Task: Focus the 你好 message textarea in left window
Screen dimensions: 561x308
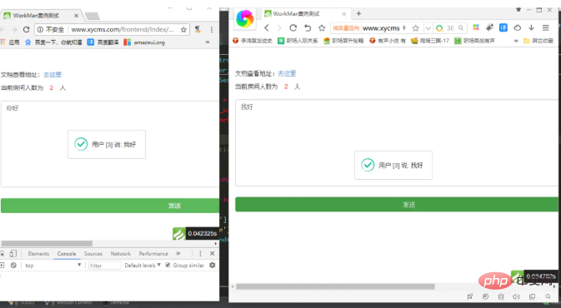Action: click(x=110, y=144)
